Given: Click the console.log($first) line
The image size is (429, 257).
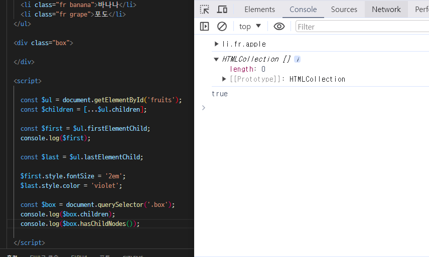Looking at the screenshot, I should point(56,138).
